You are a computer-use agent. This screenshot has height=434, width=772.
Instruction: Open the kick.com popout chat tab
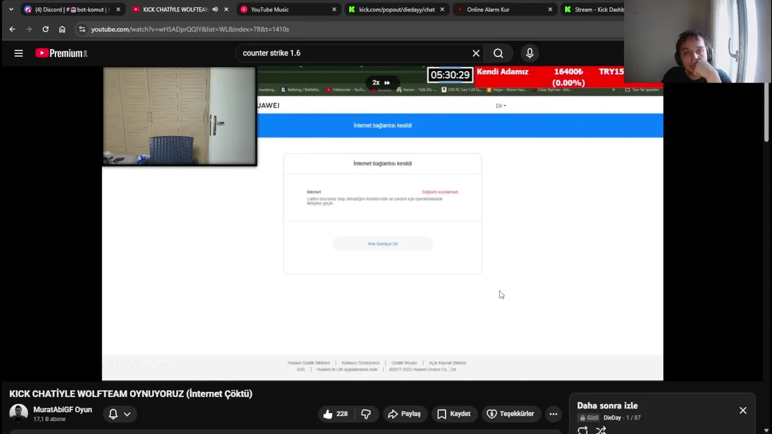click(x=396, y=9)
